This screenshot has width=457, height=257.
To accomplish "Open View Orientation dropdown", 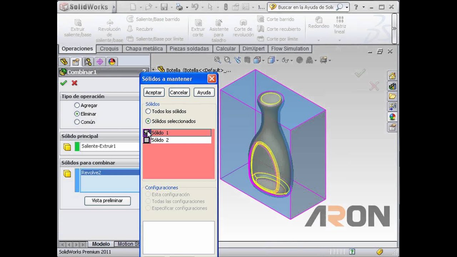I will (263, 60).
